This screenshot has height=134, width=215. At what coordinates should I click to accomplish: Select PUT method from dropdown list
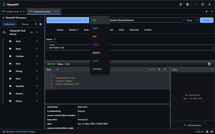100,37
